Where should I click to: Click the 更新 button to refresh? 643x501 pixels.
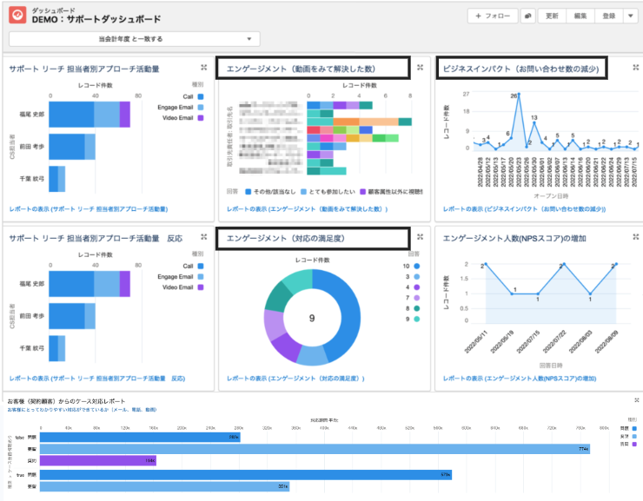click(x=552, y=16)
